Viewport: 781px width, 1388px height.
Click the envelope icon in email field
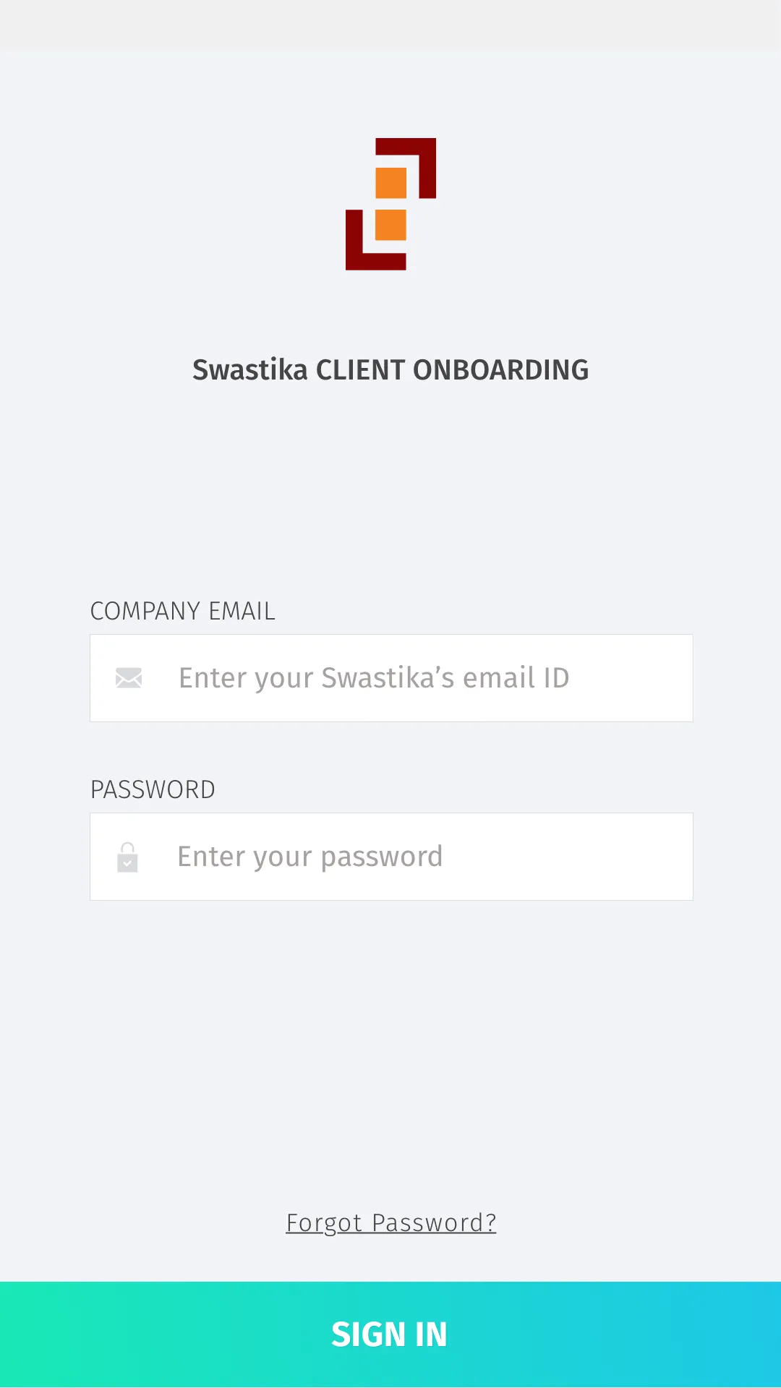click(129, 678)
